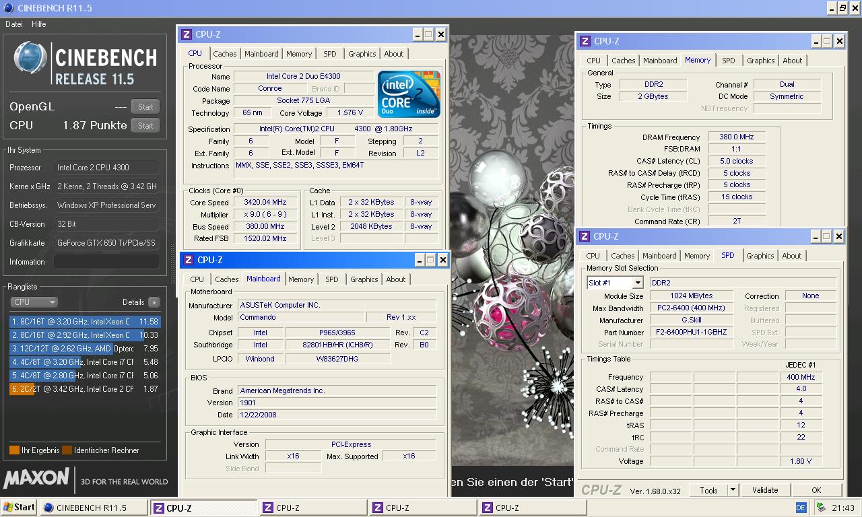Close the CPU-Z Mainboard window
This screenshot has height=517, width=862.
coord(442,260)
